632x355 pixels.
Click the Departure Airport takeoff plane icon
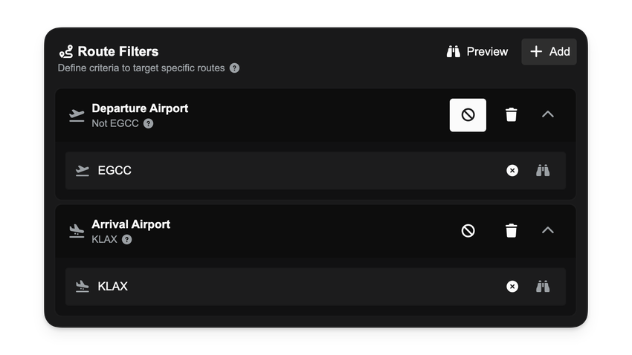point(76,115)
